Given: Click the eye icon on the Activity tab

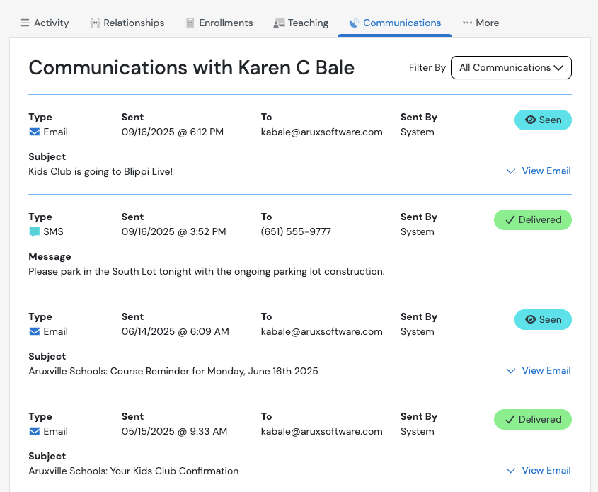Looking at the screenshot, I should [x=23, y=23].
